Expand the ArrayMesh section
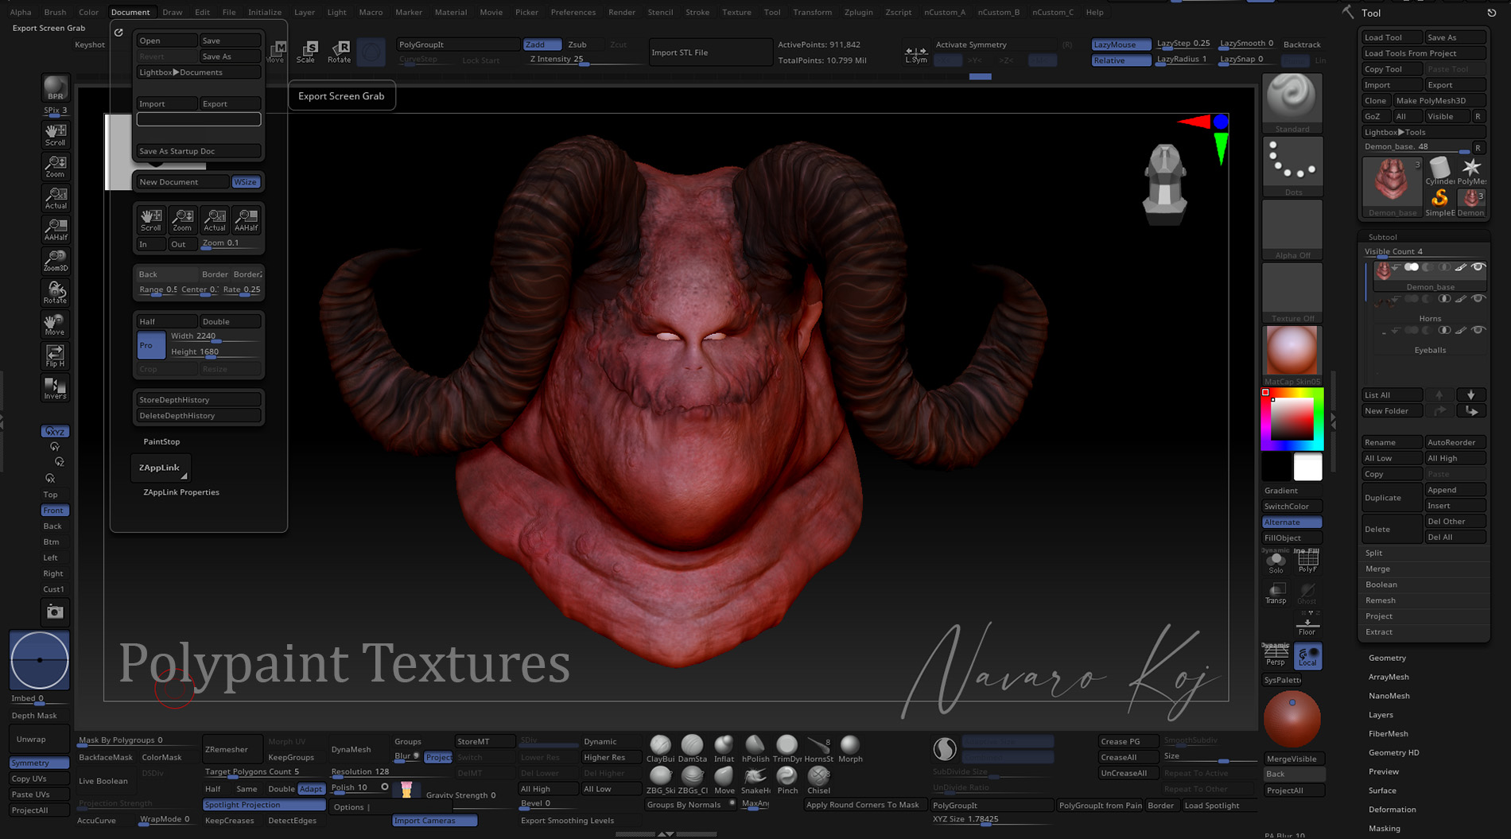Screen dimensions: 1511x839 1389,677
